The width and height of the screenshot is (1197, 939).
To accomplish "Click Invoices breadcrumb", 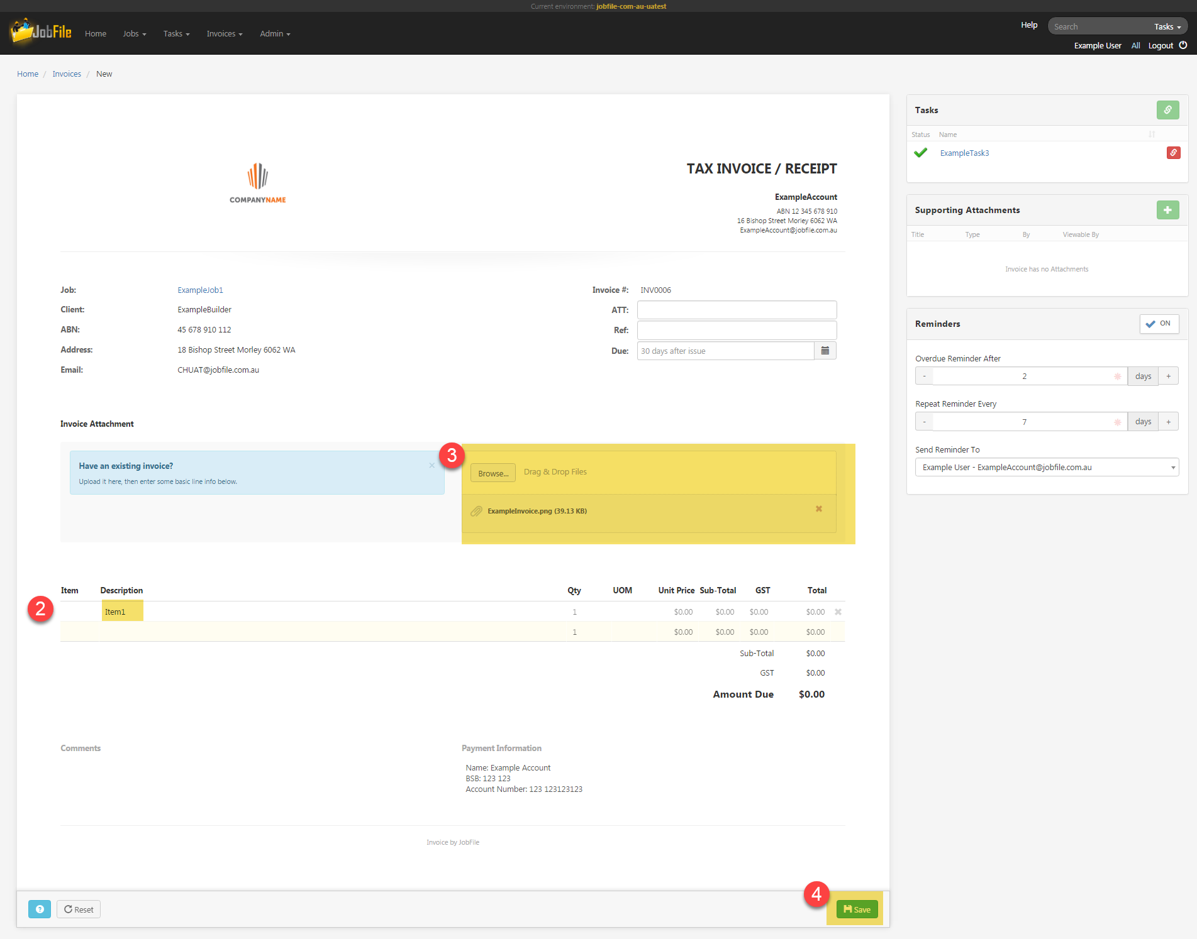I will (x=67, y=74).
